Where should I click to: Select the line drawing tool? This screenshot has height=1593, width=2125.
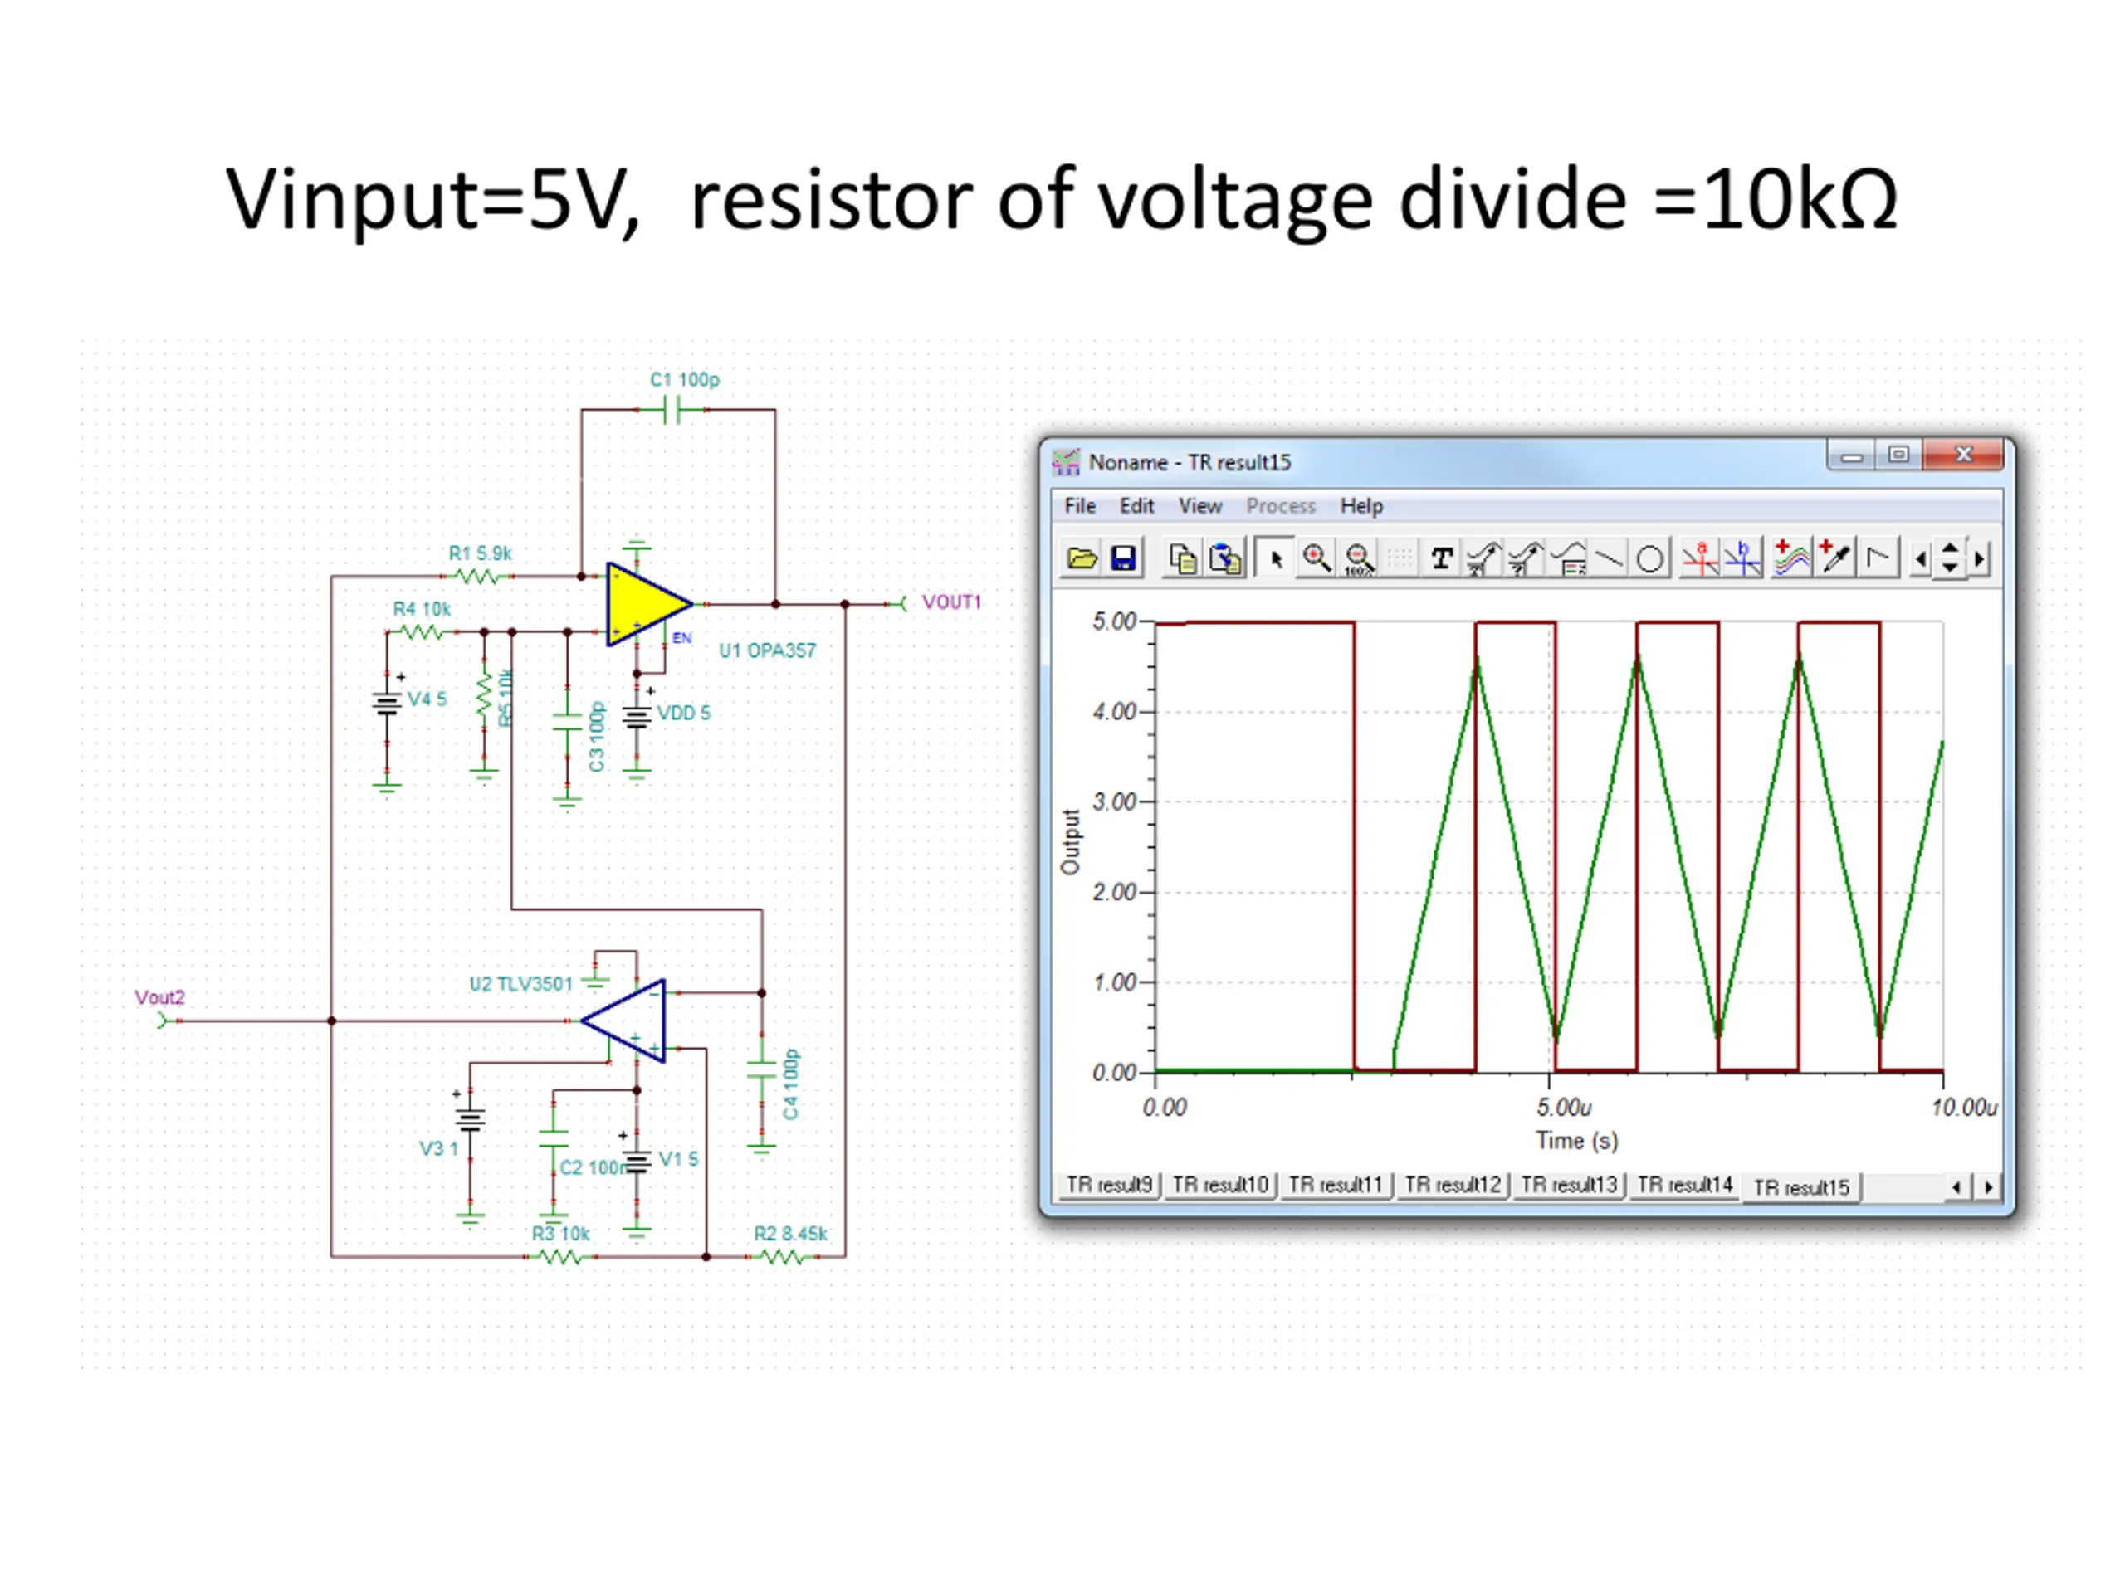(x=1610, y=559)
